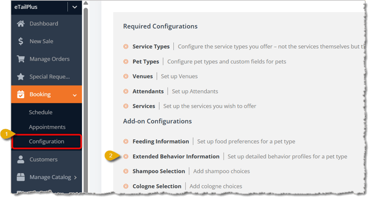Click the Dashboard home icon
This screenshot has width=371, height=199.
tap(21, 24)
